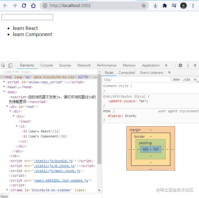
Task: Select the Computed sidebar tab
Action: point(127,73)
